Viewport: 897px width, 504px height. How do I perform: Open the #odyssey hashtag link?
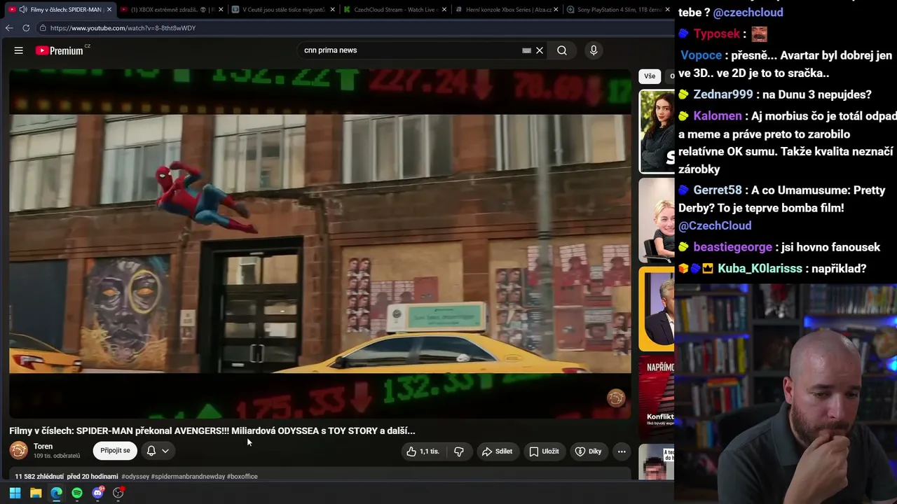pos(135,477)
